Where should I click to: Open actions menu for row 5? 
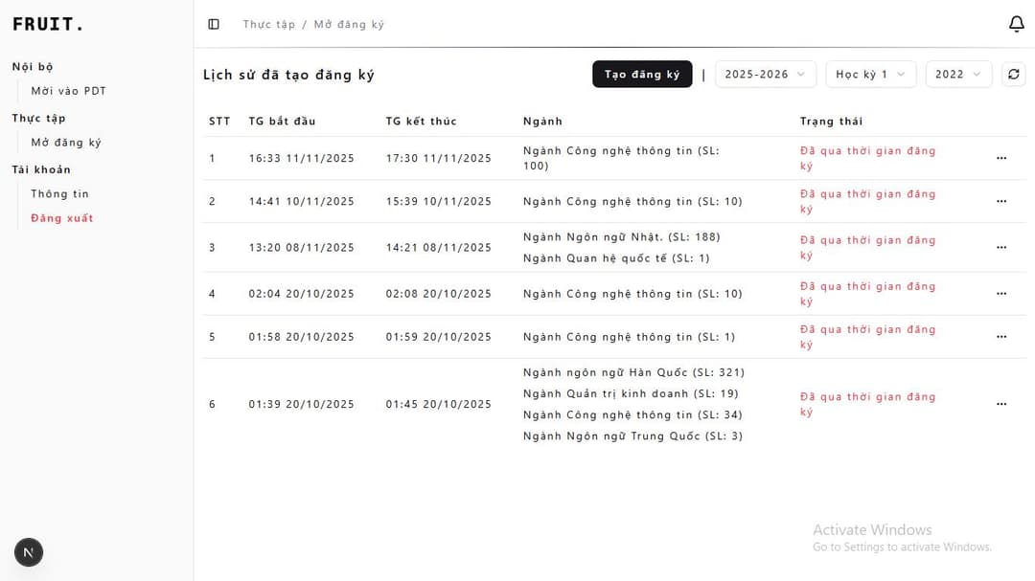coord(1001,337)
